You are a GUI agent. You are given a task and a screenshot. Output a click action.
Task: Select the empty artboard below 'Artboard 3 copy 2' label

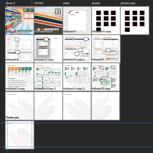(48, 106)
